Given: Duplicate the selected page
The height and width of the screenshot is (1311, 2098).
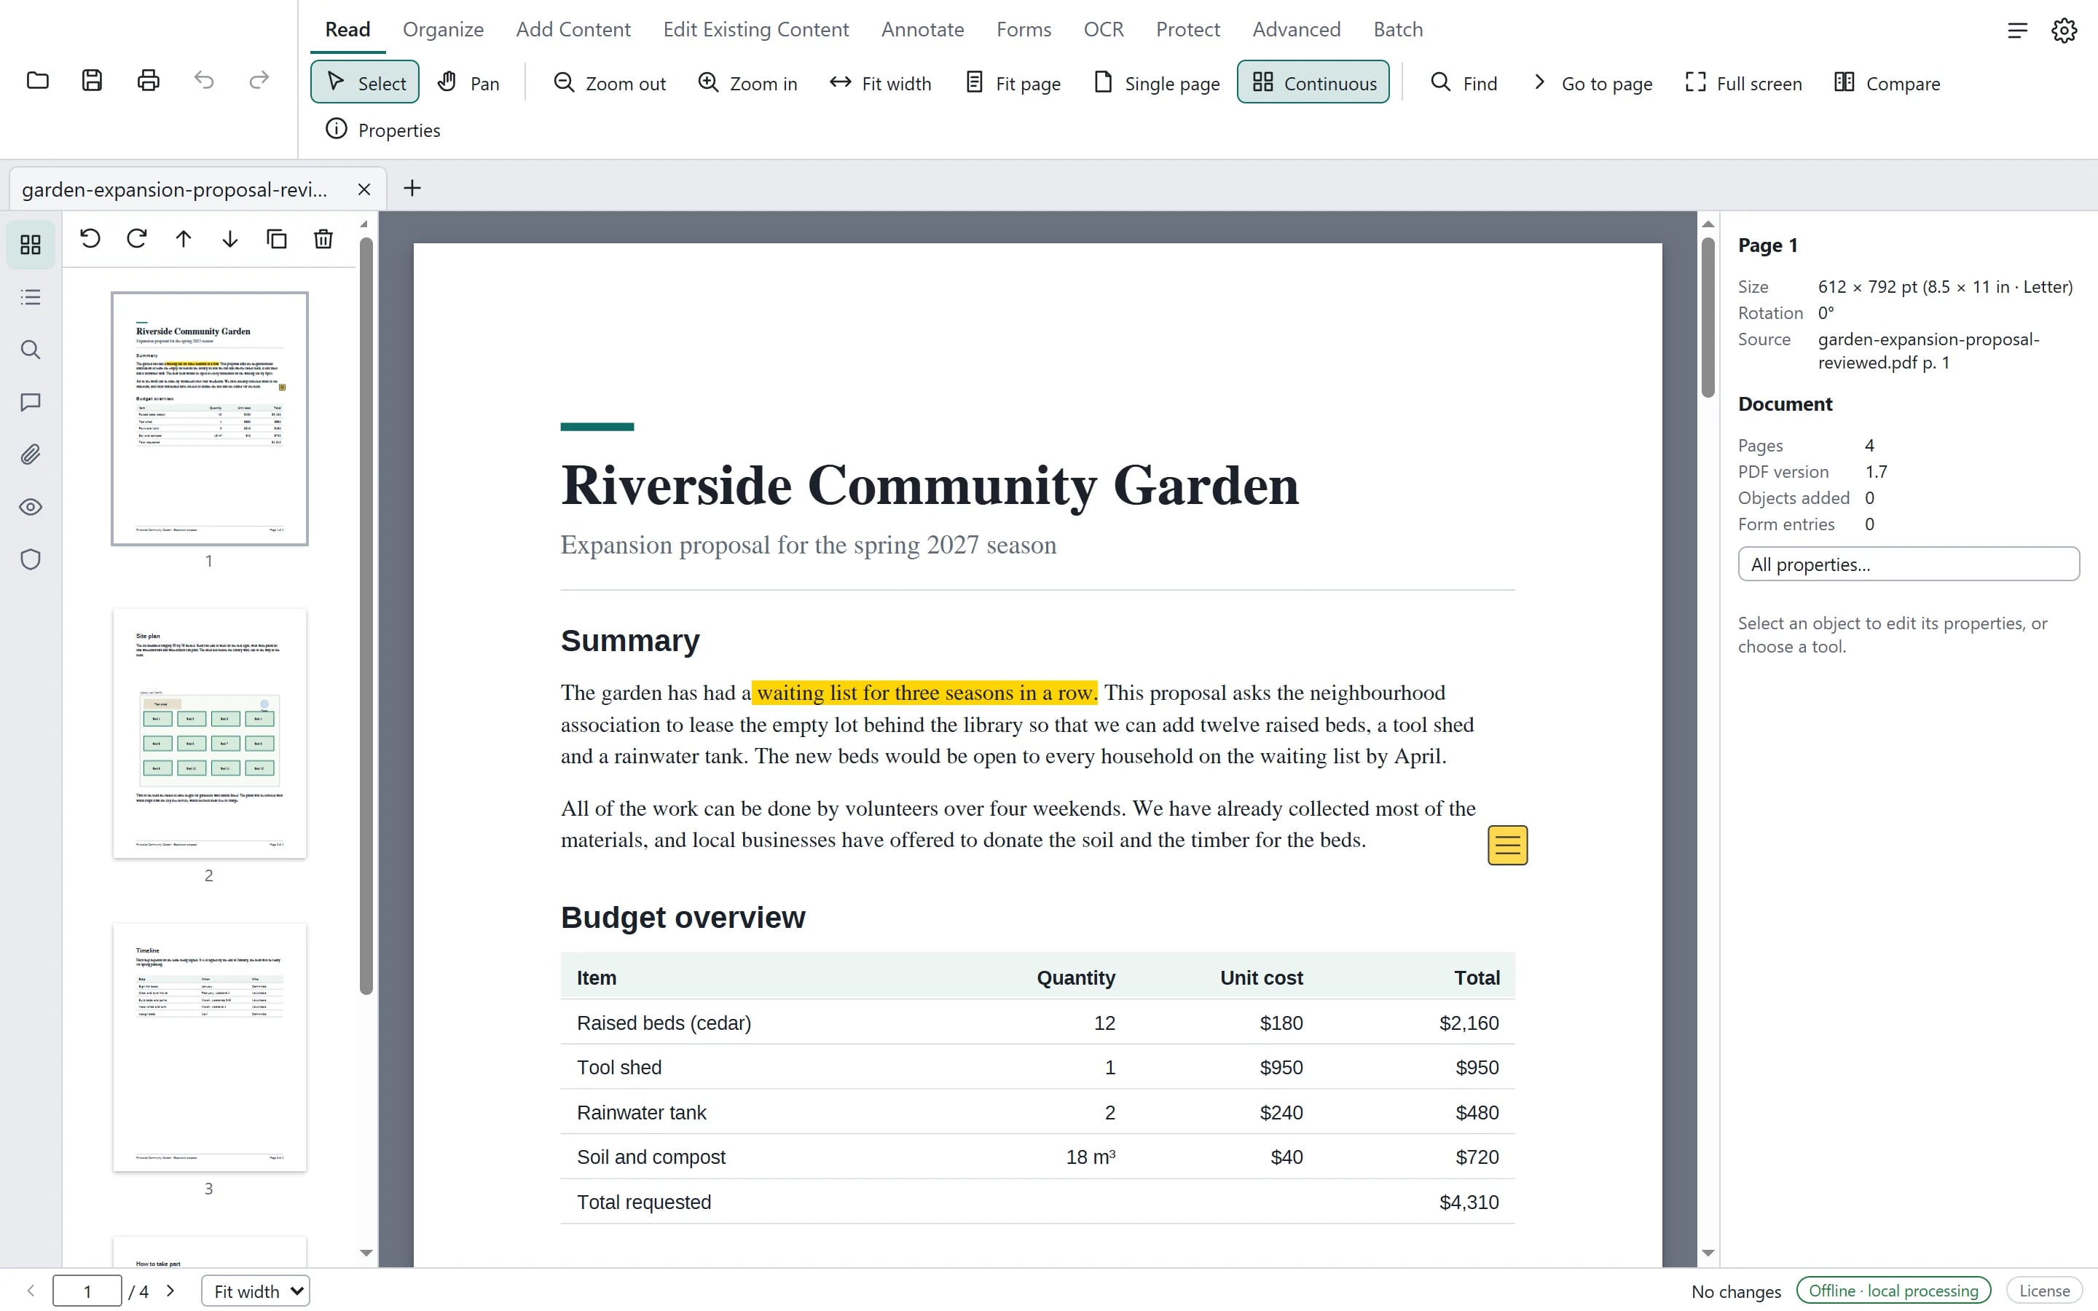Looking at the screenshot, I should pos(277,238).
